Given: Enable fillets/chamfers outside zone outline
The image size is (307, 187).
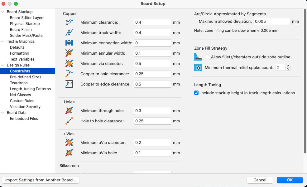Looking at the screenshot, I should [x=207, y=57].
